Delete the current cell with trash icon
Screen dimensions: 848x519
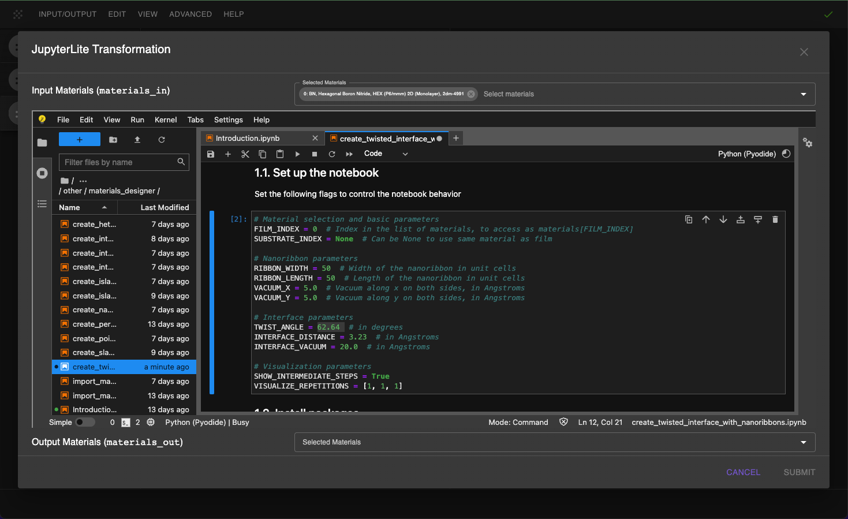point(775,219)
